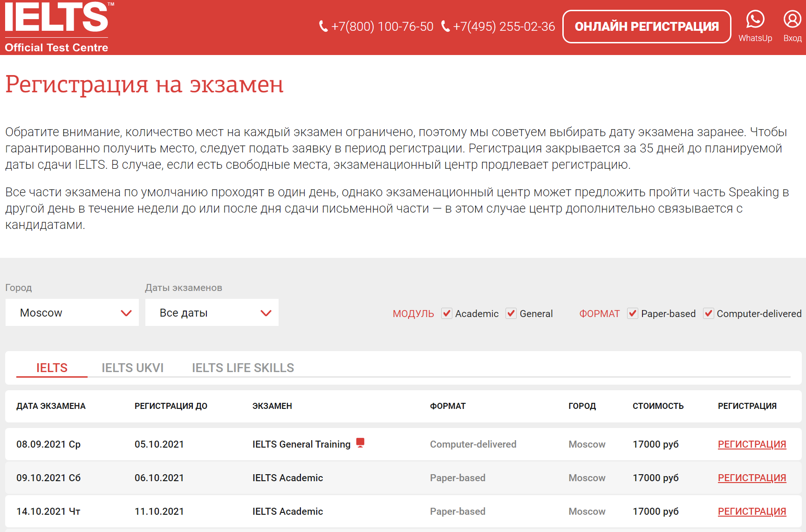Viewport: 806px width, 532px height.
Task: Click the ДАТА ЭКЗАМЕНА column header
Action: tap(51, 406)
